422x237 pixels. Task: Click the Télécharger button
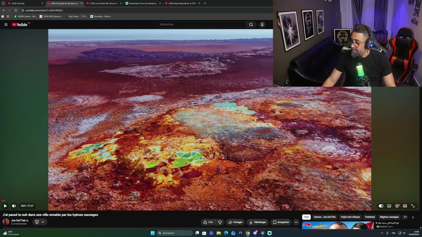click(x=257, y=222)
